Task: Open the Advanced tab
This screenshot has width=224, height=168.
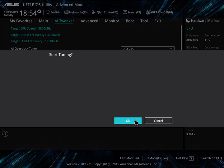Action: tap(89, 21)
